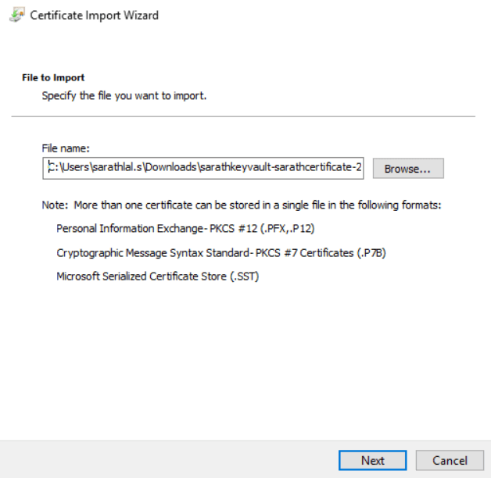Select the 'File to Import' heading
Viewport: 491px width, 478px height.
point(53,78)
